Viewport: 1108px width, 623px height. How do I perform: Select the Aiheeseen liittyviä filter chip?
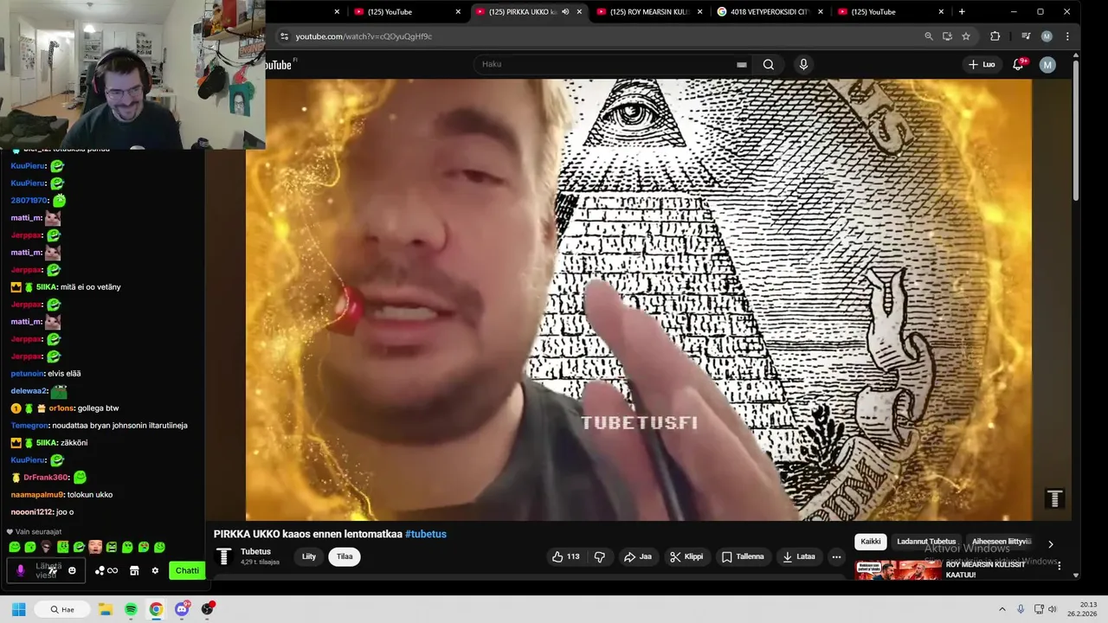click(x=1002, y=542)
